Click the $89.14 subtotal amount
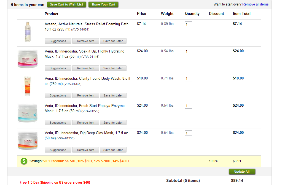 click(x=237, y=181)
